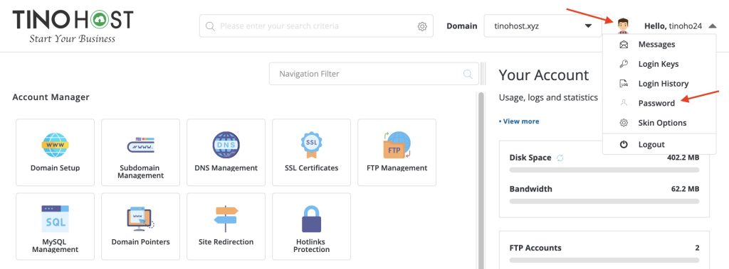Click the Subdomain Management label

pyautogui.click(x=140, y=172)
